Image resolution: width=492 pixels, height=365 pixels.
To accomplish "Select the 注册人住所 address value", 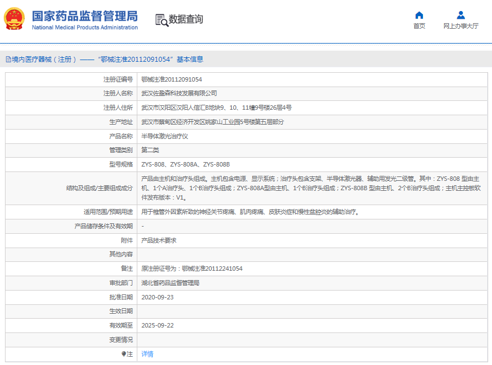I will coord(217,108).
